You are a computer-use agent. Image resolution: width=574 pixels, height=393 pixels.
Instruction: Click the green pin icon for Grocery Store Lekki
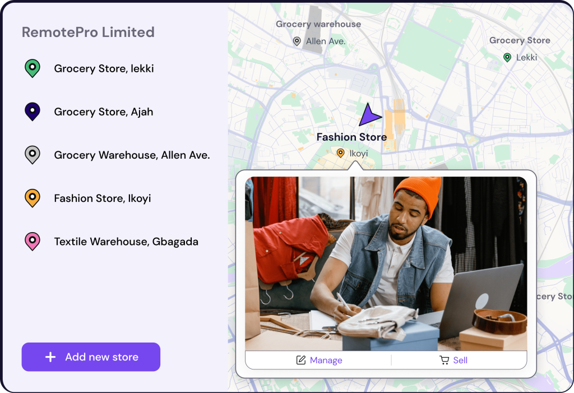[32, 68]
